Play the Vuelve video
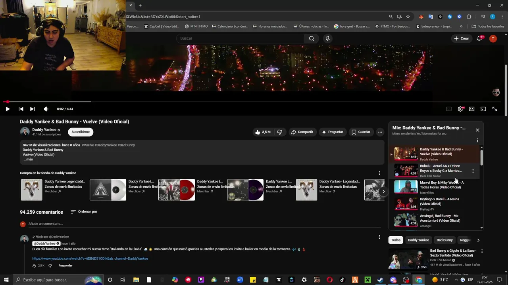Image resolution: width=508 pixels, height=285 pixels. (x=8, y=109)
